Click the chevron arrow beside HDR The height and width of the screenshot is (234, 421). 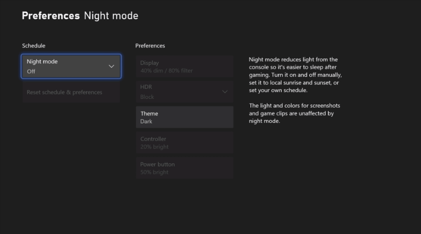225,92
